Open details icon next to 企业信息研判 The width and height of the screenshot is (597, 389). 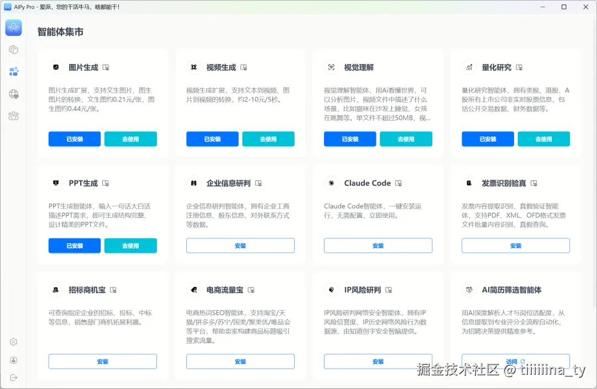(x=259, y=184)
